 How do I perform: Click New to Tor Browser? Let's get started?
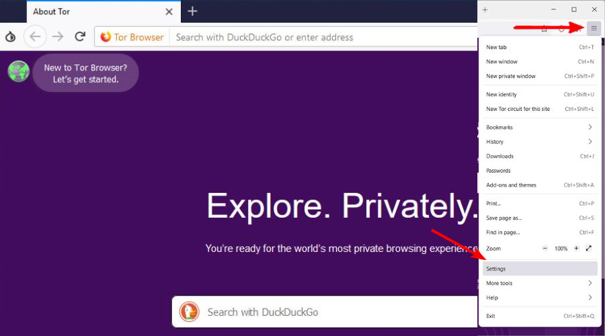click(85, 73)
